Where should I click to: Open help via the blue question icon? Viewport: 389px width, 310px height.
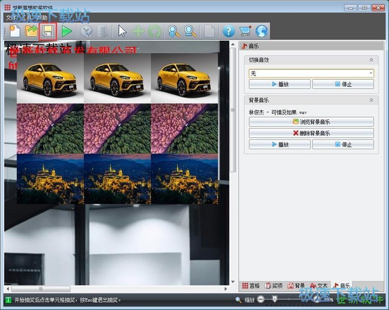(x=229, y=32)
